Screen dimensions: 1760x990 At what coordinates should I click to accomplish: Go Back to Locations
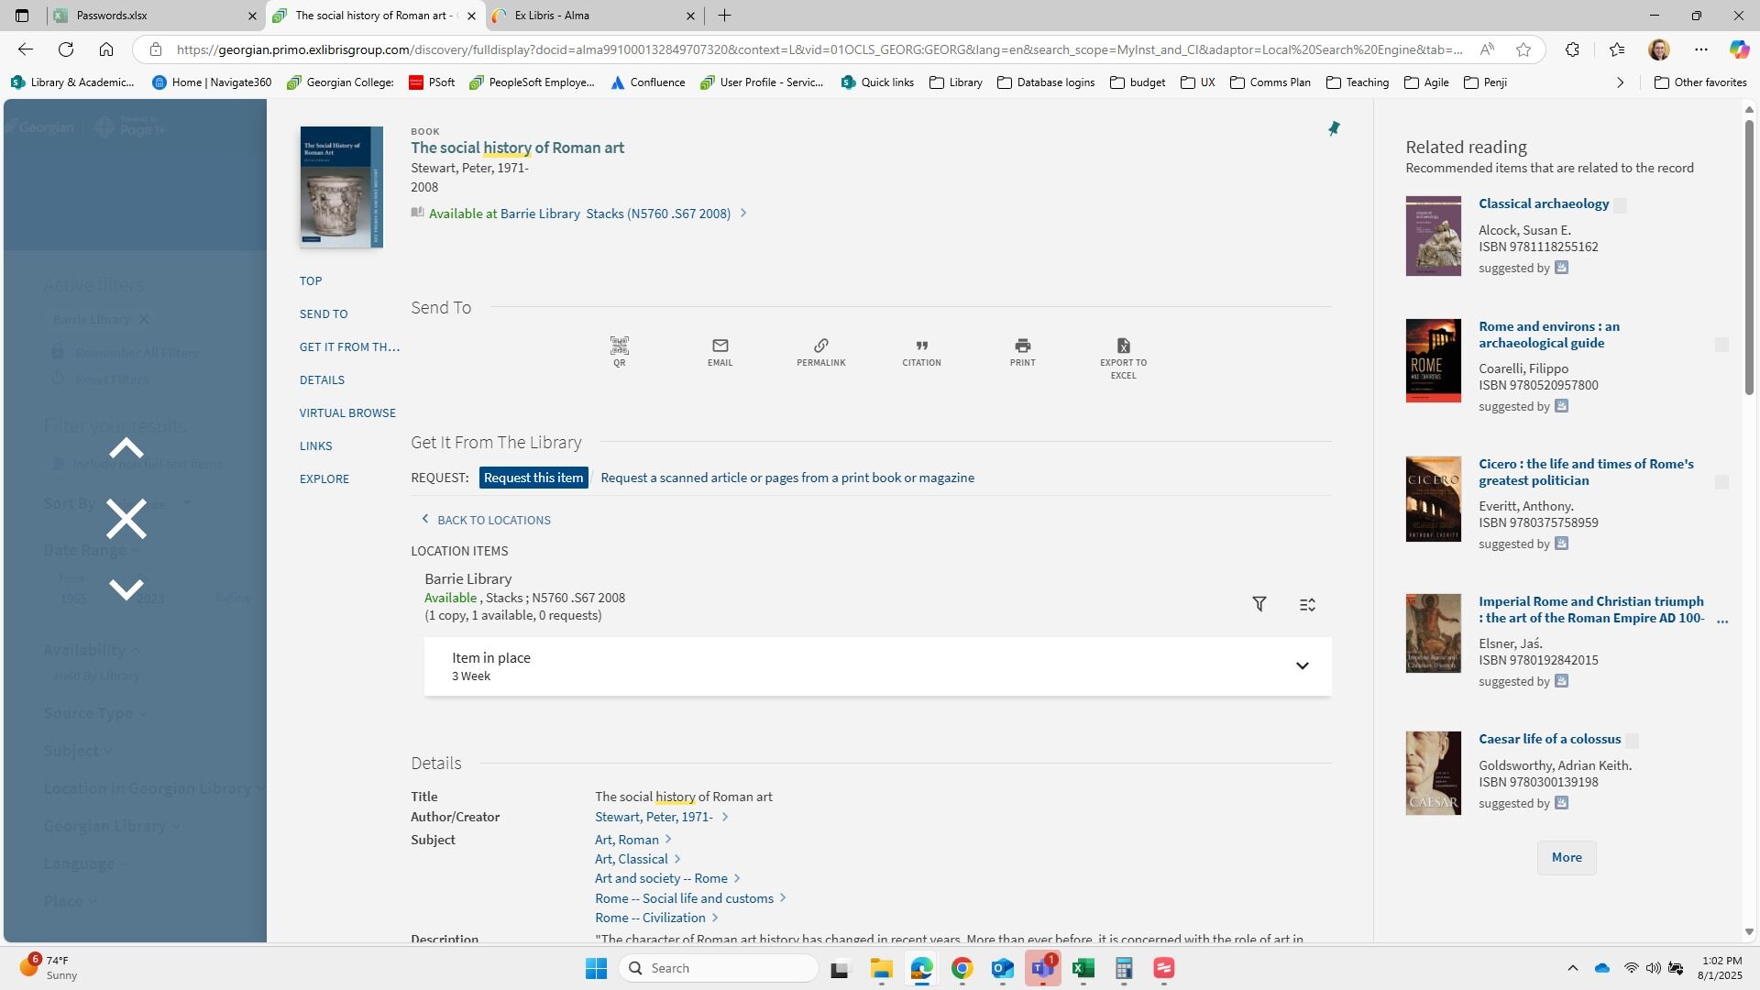(486, 520)
